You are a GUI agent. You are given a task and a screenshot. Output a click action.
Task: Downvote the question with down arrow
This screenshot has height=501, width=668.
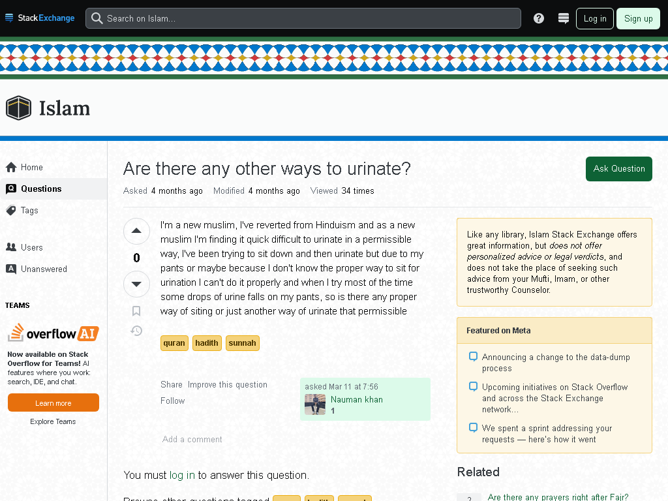tap(136, 284)
